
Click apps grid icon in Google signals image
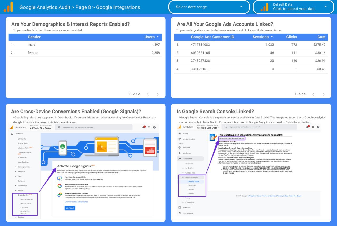pos(149,127)
